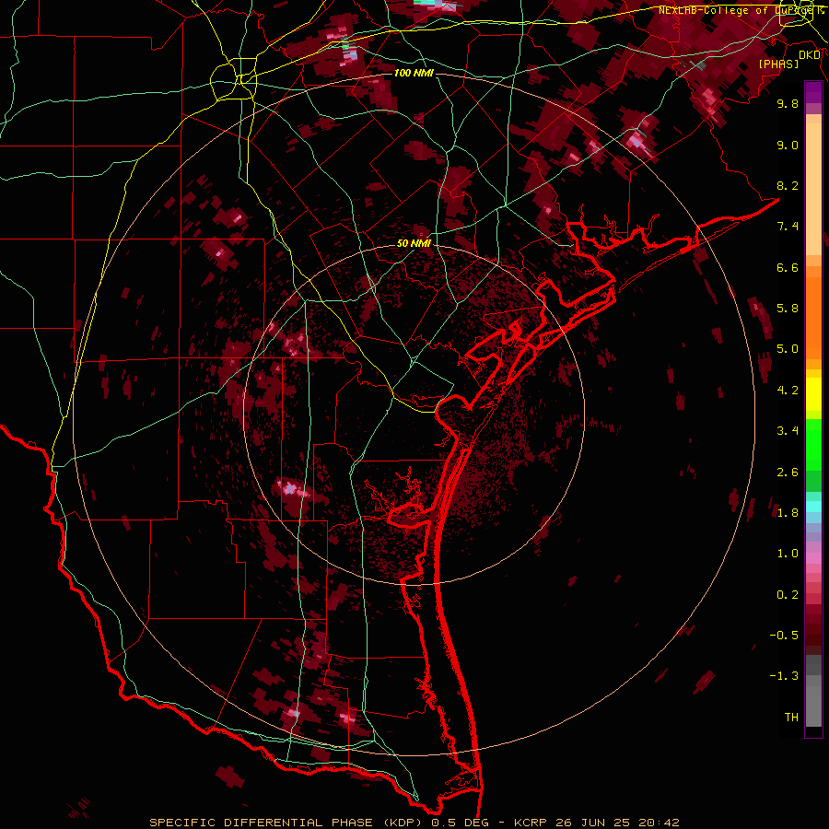Viewport: 829px width, 829px height.
Task: Click the 3.4 legend label
Action: pos(788,431)
